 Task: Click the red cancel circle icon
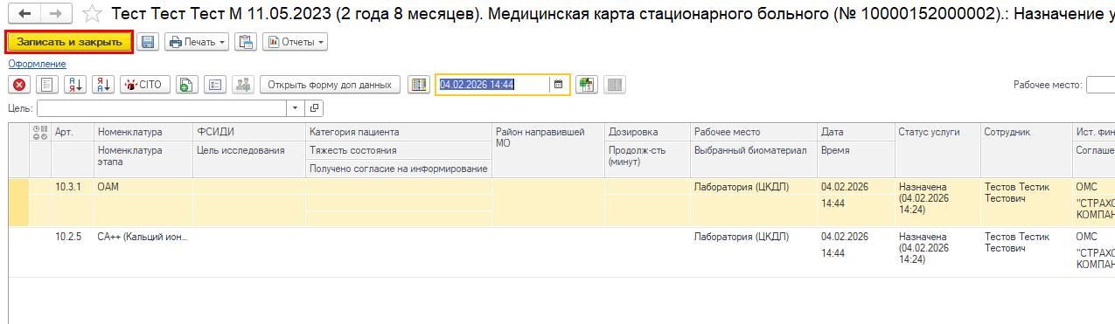pos(19,85)
